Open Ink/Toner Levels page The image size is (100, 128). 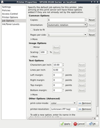[11, 24]
